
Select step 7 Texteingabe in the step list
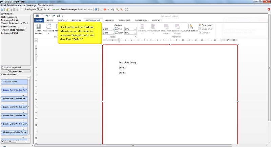[14, 132]
